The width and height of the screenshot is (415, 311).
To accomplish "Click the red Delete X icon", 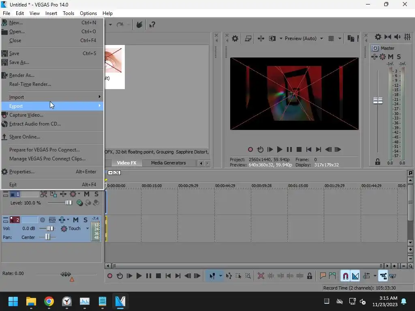I will (261, 276).
